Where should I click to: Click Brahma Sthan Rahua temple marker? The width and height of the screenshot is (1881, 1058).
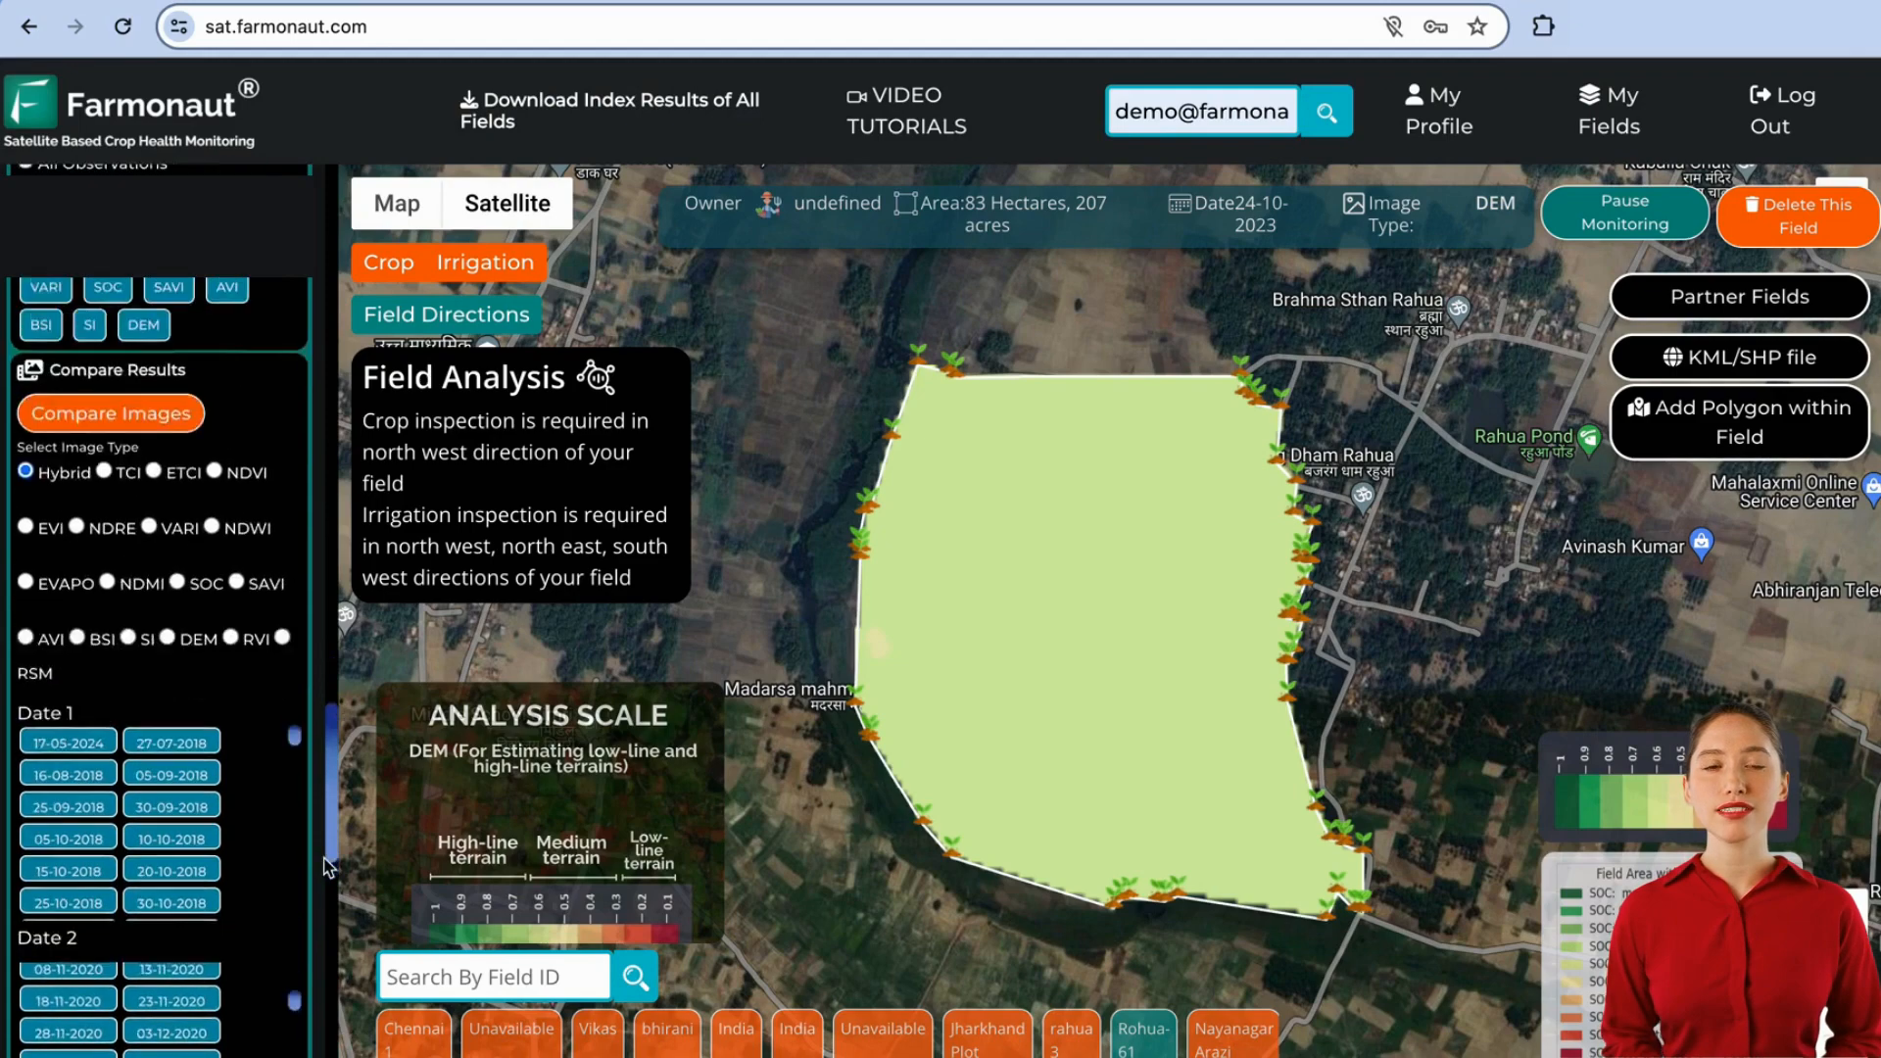tap(1459, 309)
